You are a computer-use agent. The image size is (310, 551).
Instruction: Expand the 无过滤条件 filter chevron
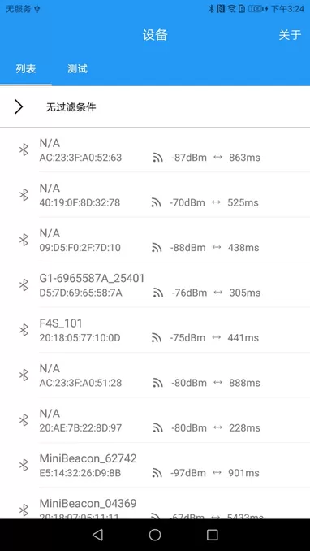point(19,106)
